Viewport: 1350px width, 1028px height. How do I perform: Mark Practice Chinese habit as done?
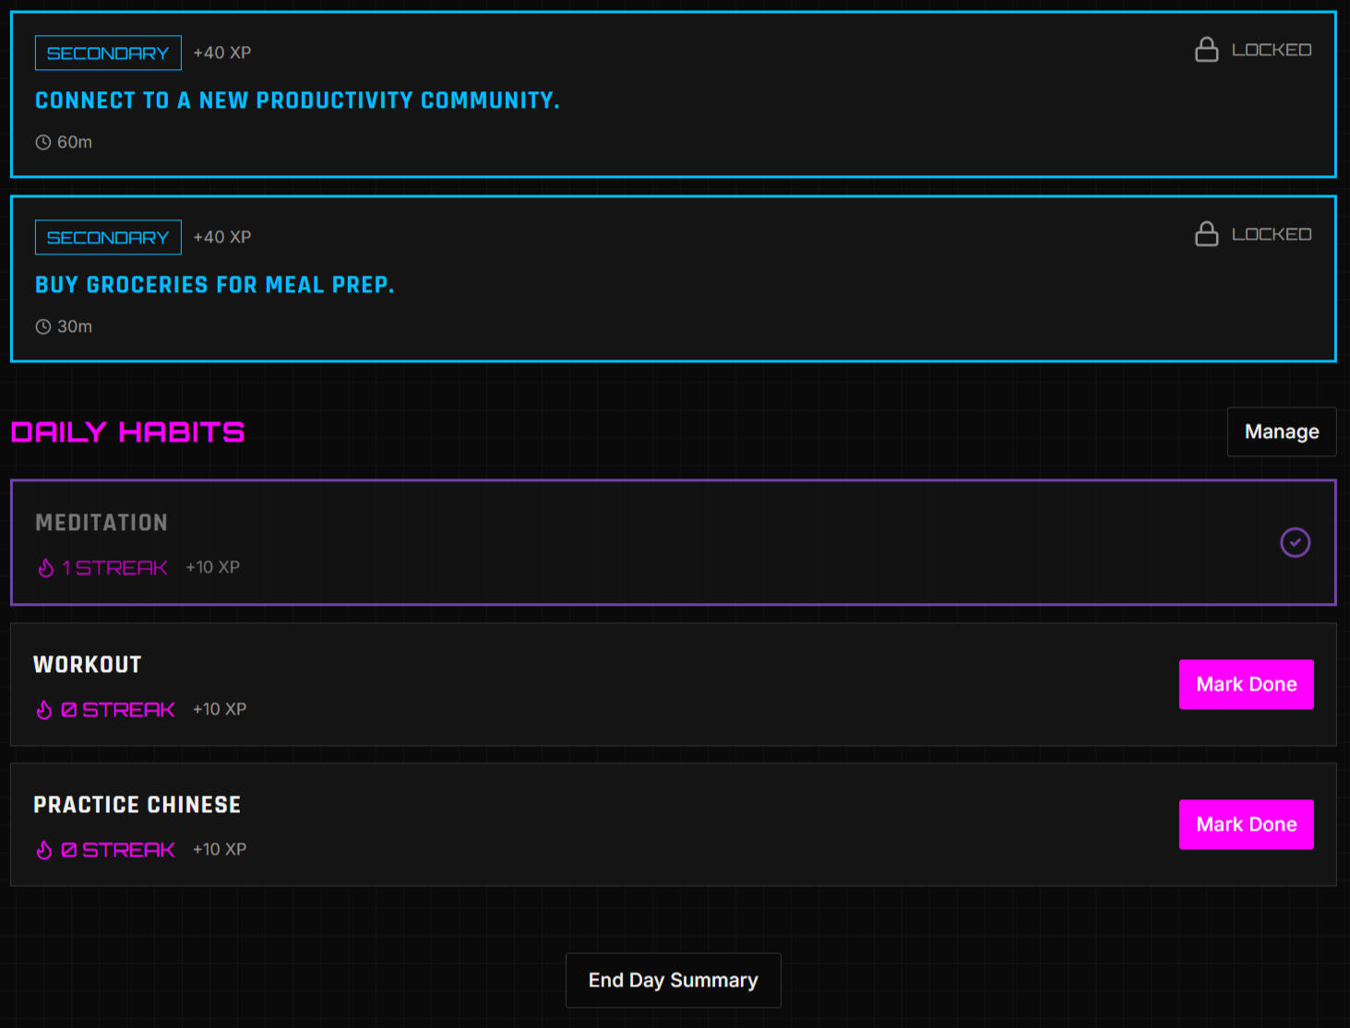tap(1246, 824)
